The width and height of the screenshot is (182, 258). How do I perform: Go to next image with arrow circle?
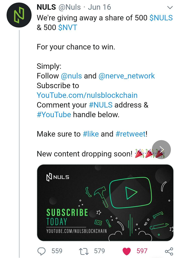click(161, 150)
